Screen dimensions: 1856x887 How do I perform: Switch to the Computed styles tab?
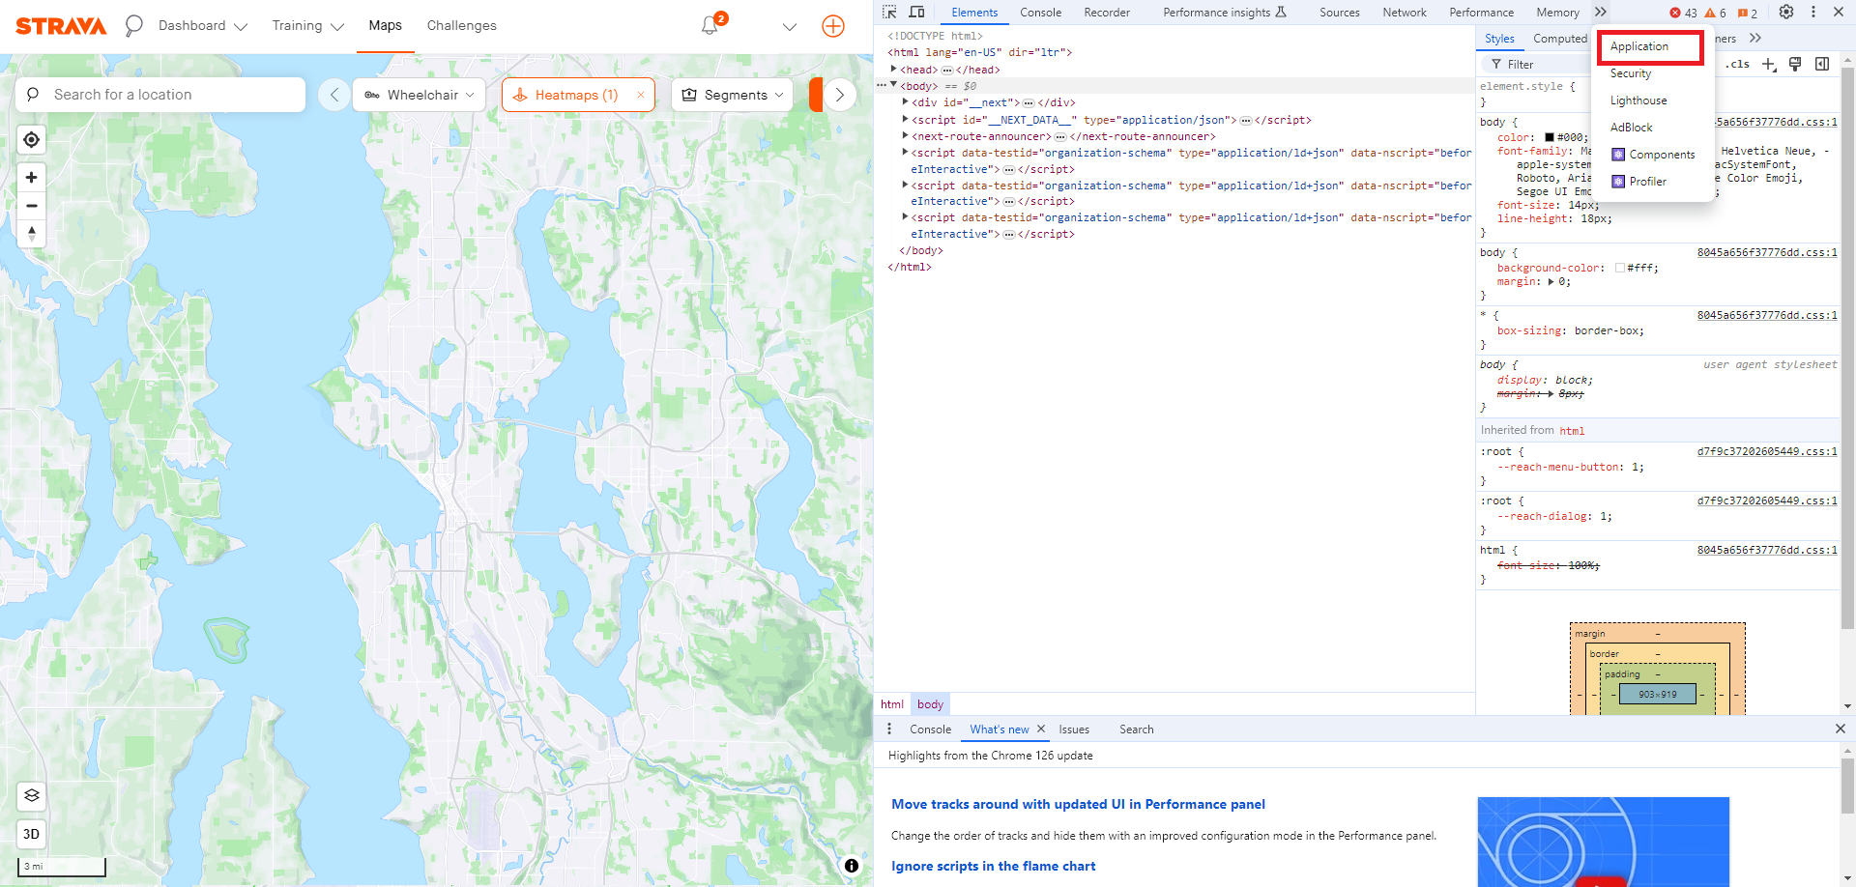coord(1559,39)
